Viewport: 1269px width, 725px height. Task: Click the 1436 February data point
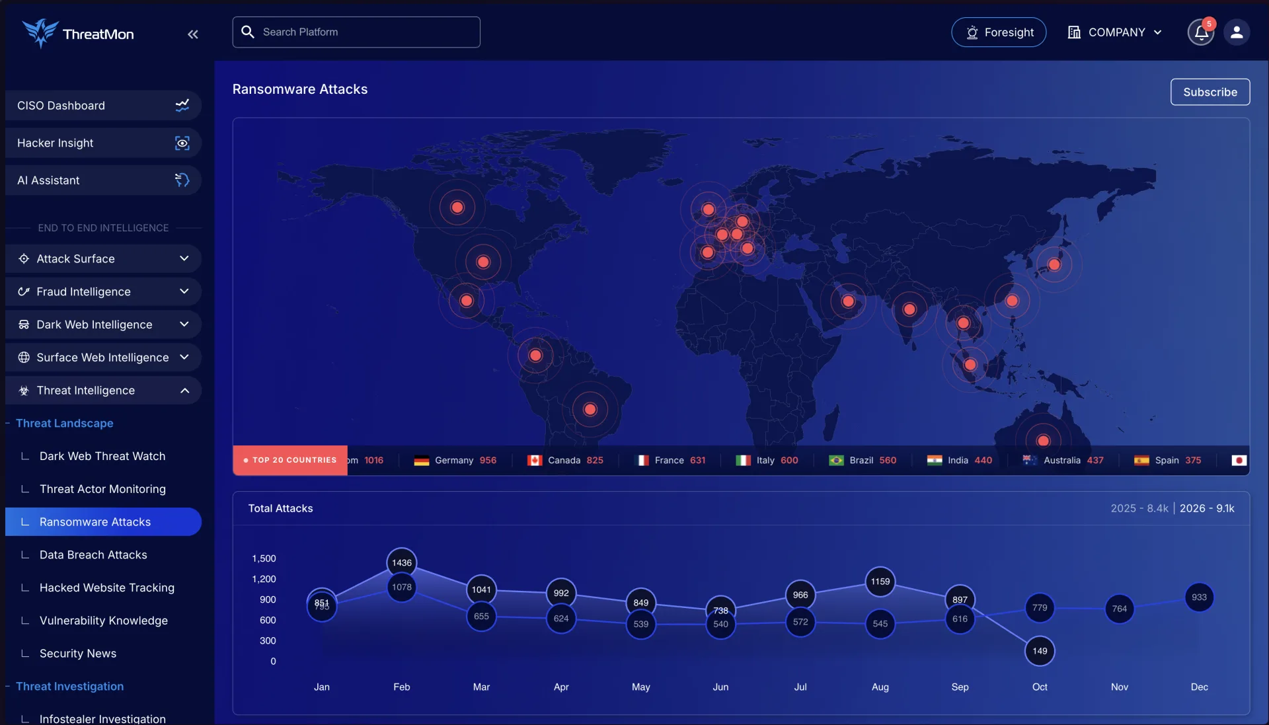coord(402,562)
